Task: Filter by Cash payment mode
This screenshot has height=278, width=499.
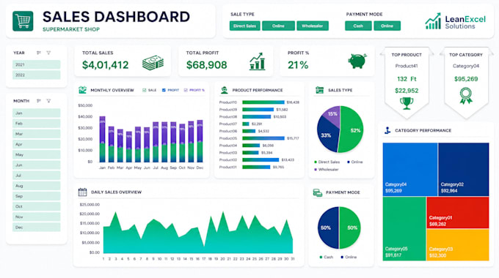Action: click(358, 26)
